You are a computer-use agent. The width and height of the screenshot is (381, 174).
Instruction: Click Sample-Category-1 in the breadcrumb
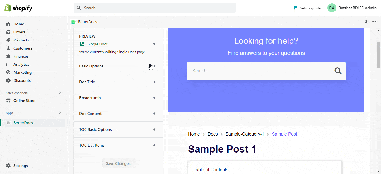[x=245, y=134]
